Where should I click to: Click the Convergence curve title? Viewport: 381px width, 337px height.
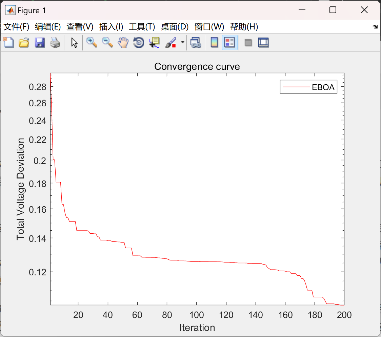coord(197,66)
